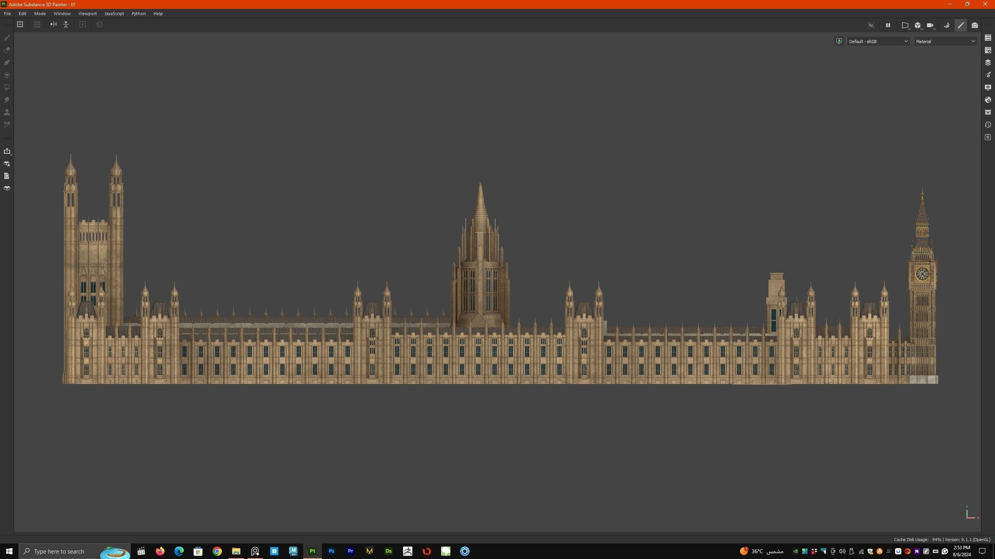
Task: Open the Viewport menu
Action: click(x=87, y=14)
